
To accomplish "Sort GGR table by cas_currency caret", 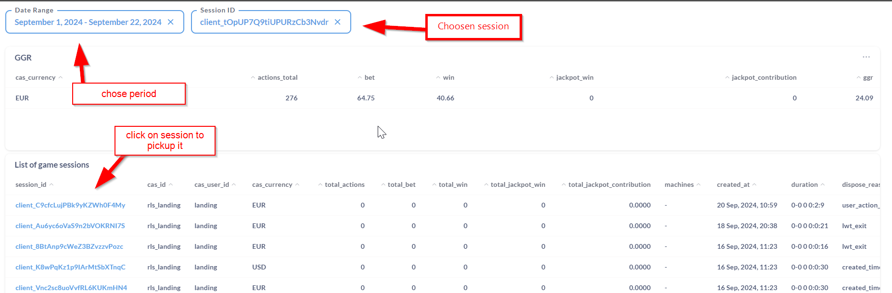I will [61, 77].
